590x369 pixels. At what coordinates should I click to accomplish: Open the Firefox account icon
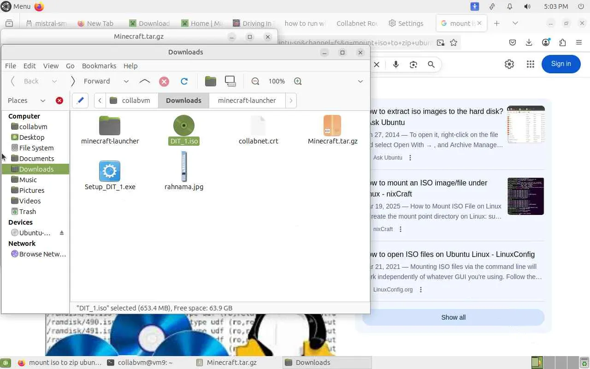[x=546, y=42]
